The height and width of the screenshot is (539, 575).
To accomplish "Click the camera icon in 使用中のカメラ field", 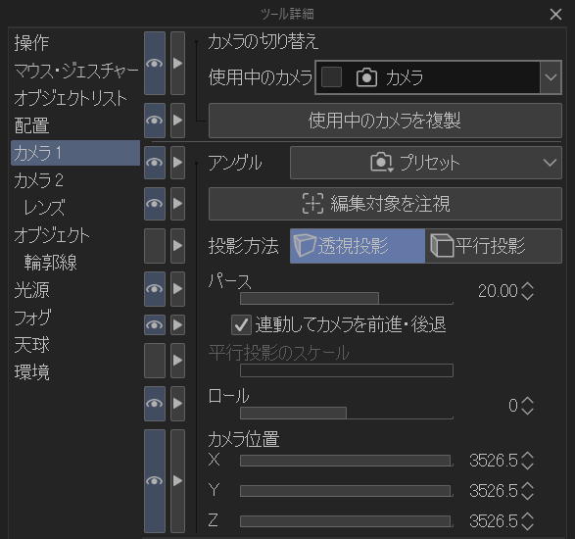I will coord(366,77).
